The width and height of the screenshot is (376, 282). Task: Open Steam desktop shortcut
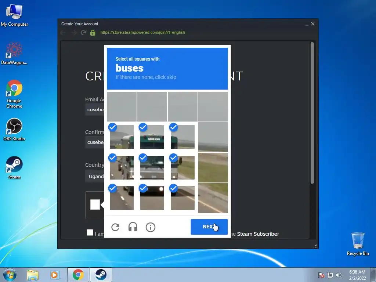point(14,167)
